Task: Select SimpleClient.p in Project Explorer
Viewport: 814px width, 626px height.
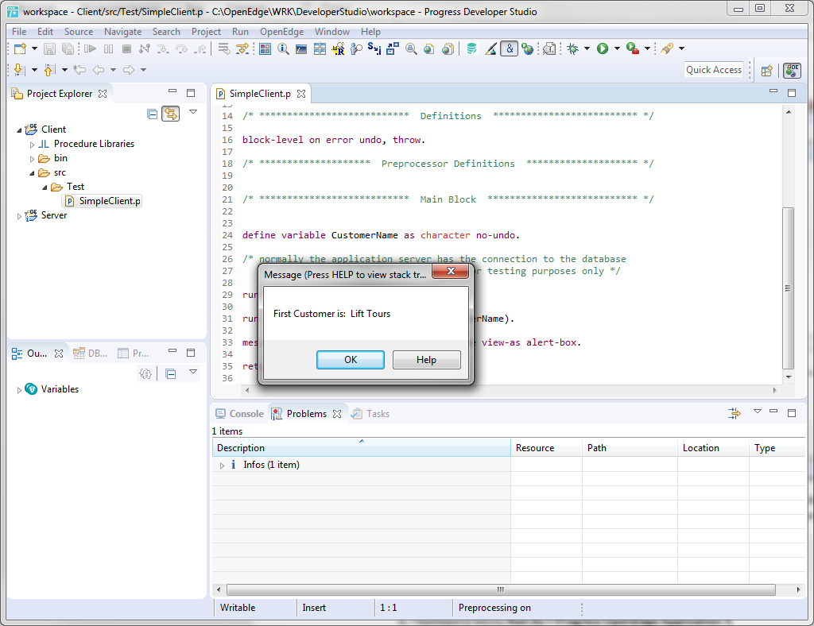Action: 103,201
